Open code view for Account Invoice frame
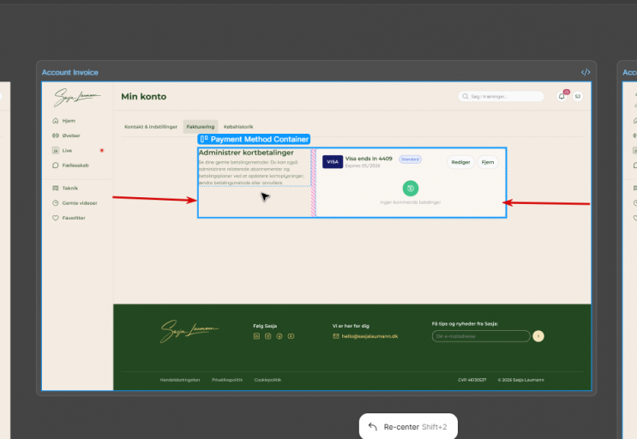 point(586,72)
